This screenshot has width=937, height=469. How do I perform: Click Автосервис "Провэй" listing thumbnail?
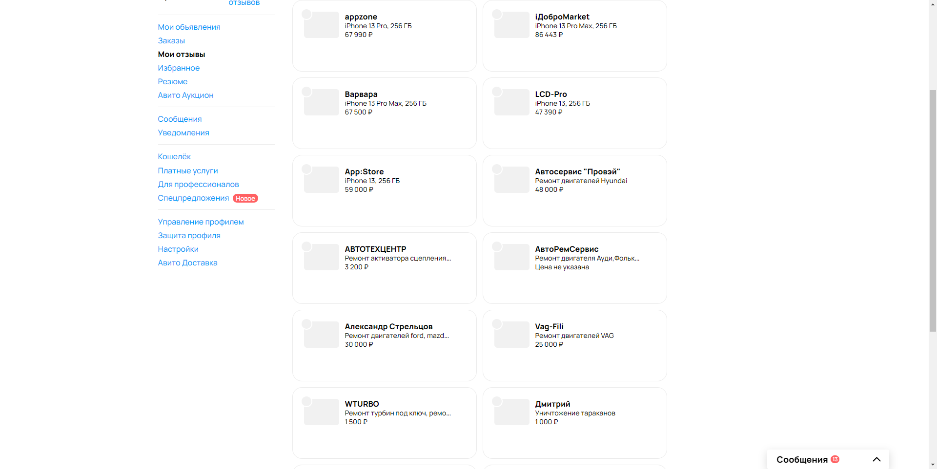coord(512,180)
